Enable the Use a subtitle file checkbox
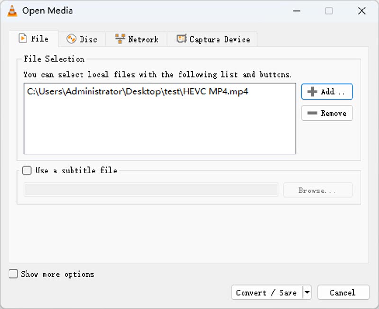 click(x=27, y=171)
